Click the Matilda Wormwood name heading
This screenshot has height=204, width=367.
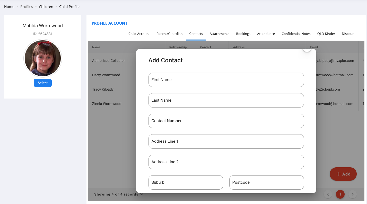point(43,26)
